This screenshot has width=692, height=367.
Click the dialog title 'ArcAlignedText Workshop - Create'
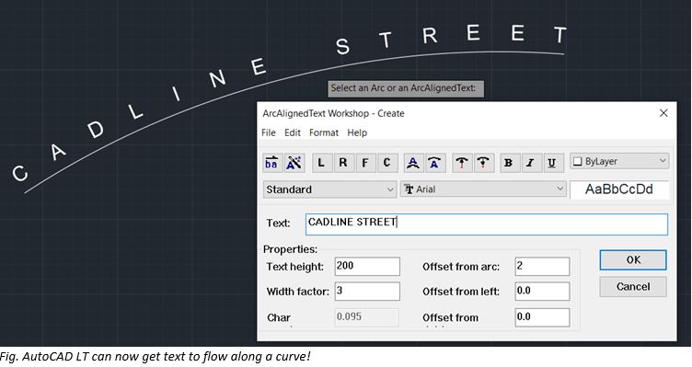pyautogui.click(x=333, y=113)
